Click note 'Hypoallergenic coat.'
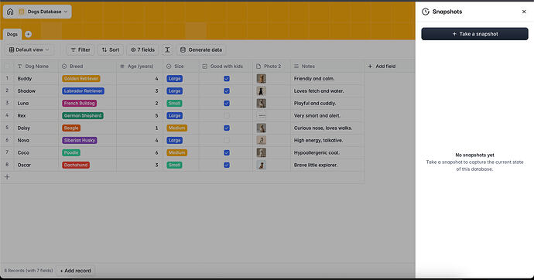 (317, 152)
